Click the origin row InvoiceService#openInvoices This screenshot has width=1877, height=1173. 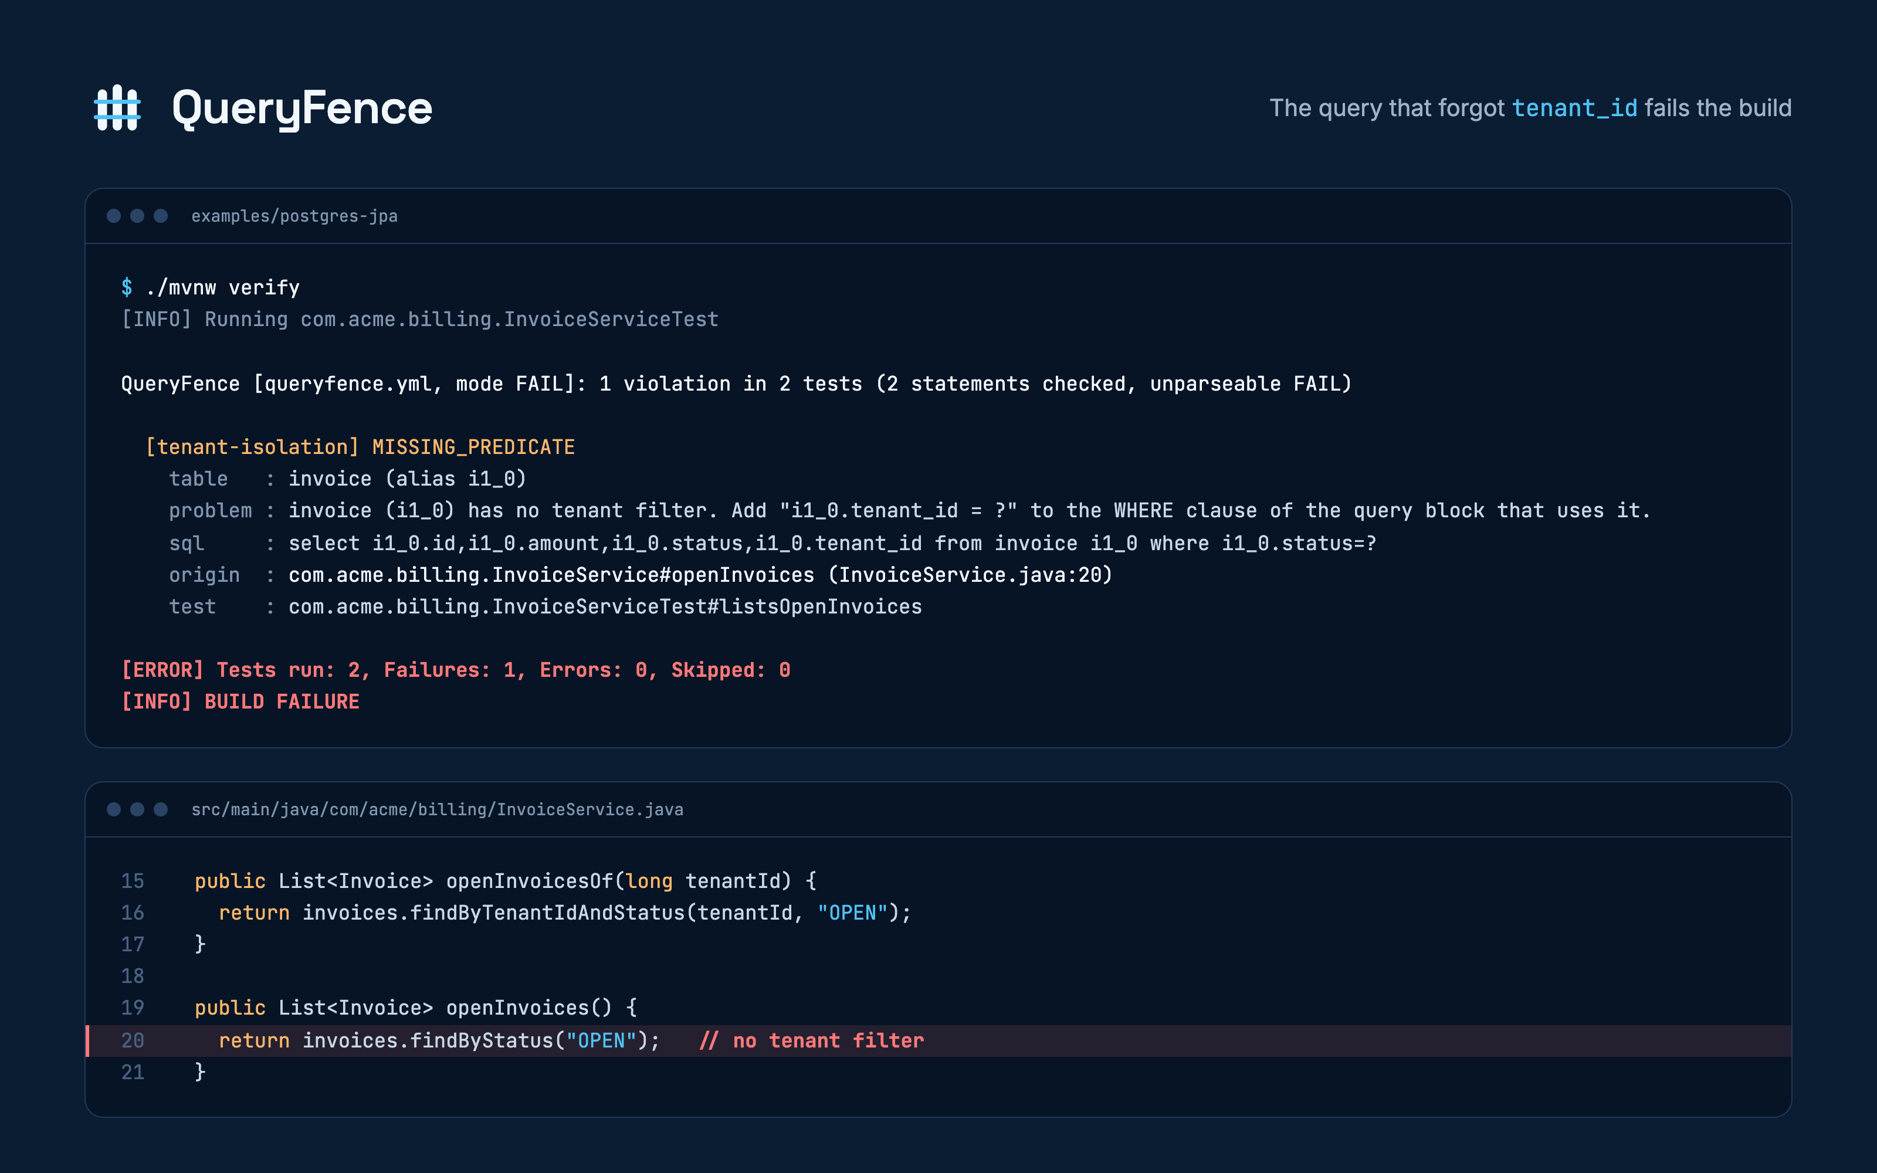pos(641,575)
